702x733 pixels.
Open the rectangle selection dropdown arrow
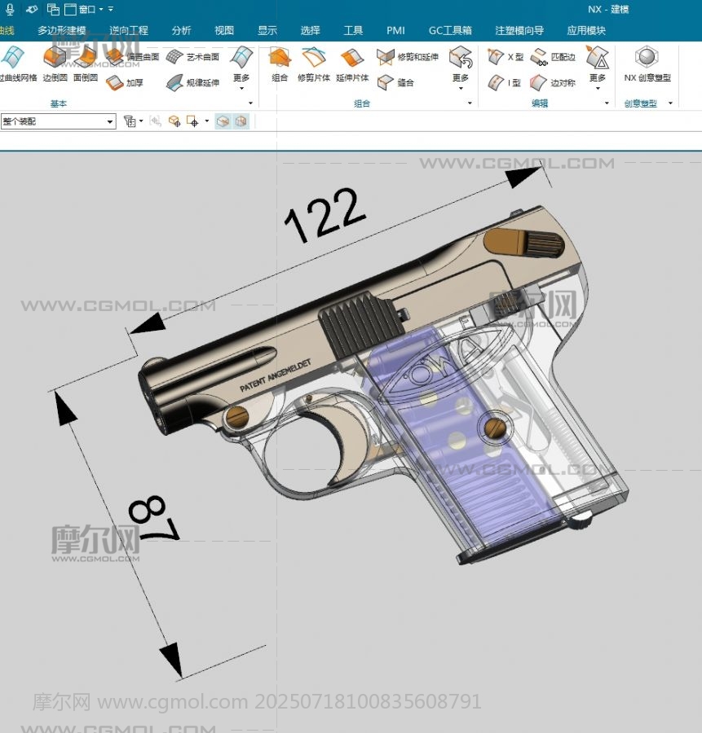[x=207, y=121]
